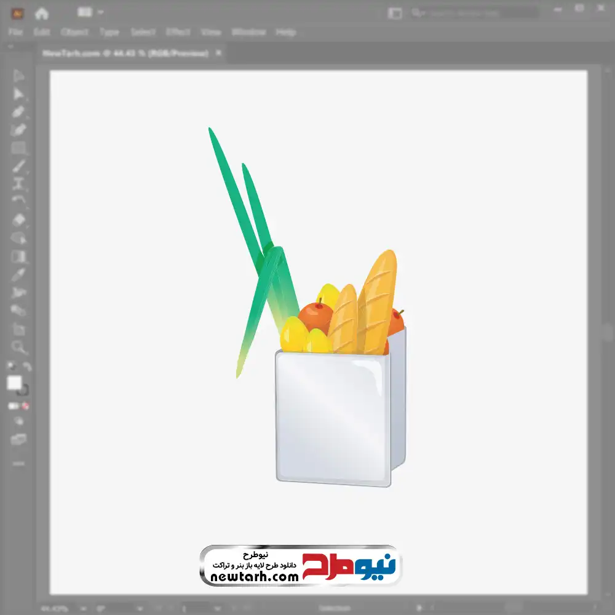Image resolution: width=615 pixels, height=615 pixels.
Task: Pick the Paintbrush tool
Action: pos(18,166)
